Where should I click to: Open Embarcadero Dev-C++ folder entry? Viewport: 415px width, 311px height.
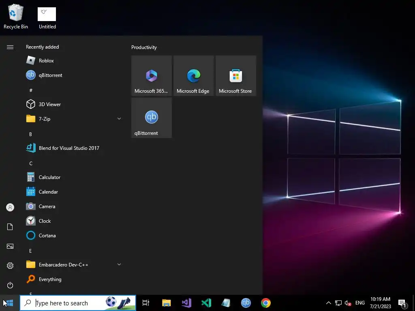pyautogui.click(x=74, y=264)
